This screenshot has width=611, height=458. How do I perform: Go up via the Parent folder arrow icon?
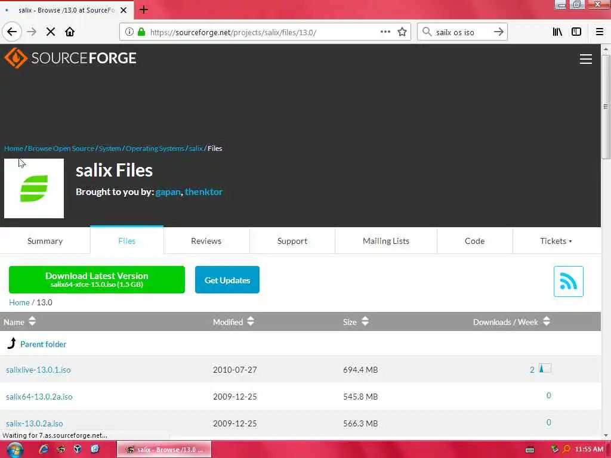coord(12,343)
